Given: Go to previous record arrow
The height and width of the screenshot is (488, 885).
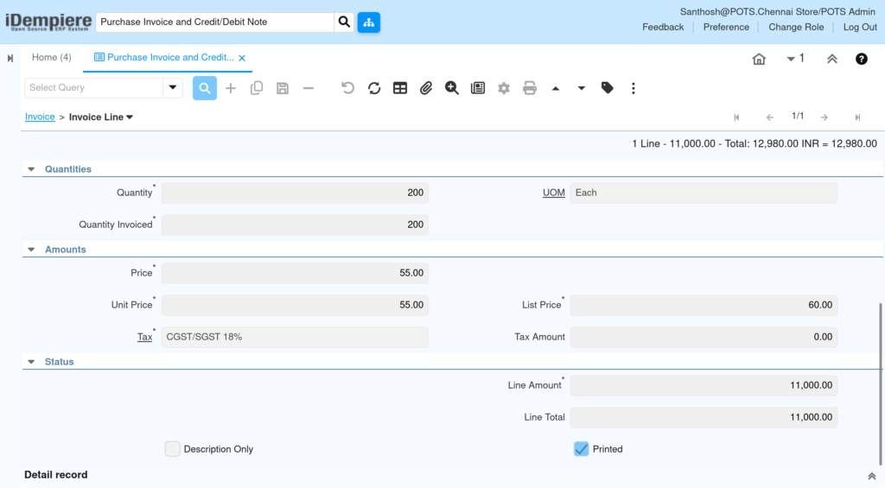Looking at the screenshot, I should click(770, 117).
